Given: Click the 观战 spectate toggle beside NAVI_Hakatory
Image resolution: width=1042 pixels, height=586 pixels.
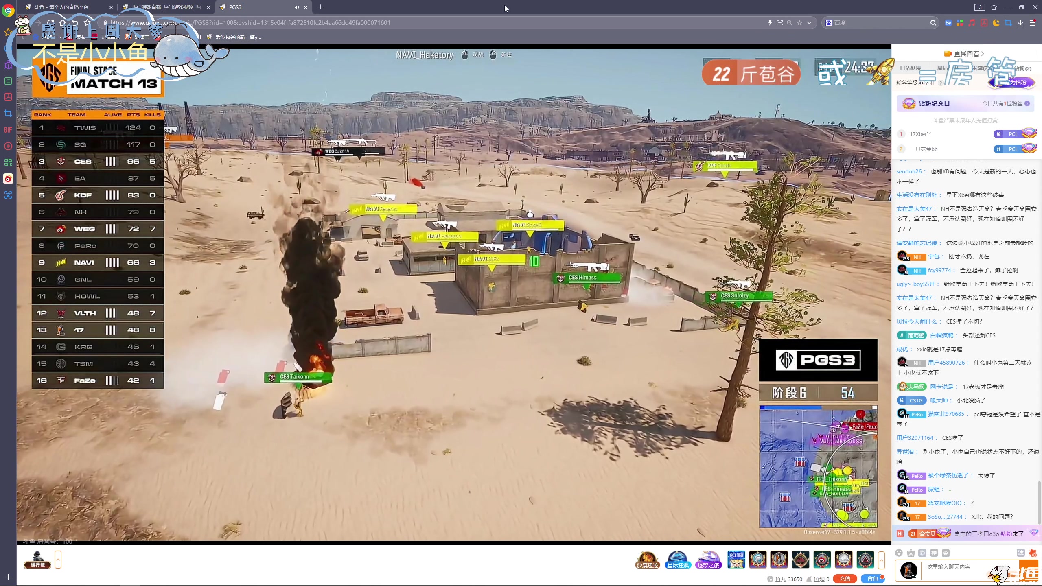Looking at the screenshot, I should coord(472,55).
